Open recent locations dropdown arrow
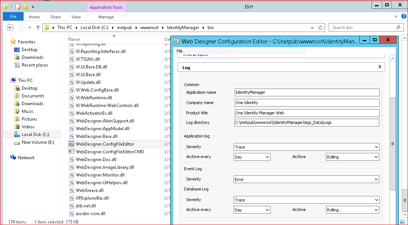 (x=29, y=28)
